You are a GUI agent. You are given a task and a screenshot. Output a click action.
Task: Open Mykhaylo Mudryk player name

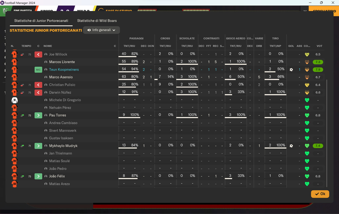[63, 146]
